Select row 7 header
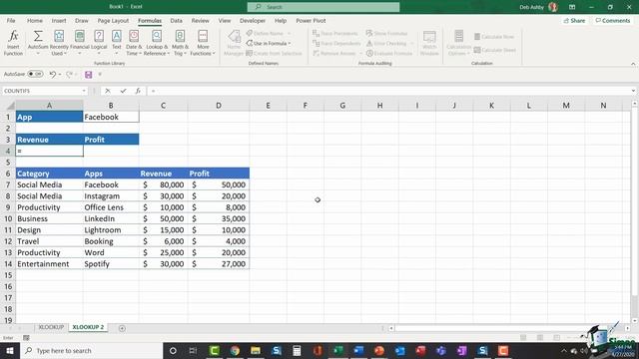The height and width of the screenshot is (359, 639). [8, 184]
